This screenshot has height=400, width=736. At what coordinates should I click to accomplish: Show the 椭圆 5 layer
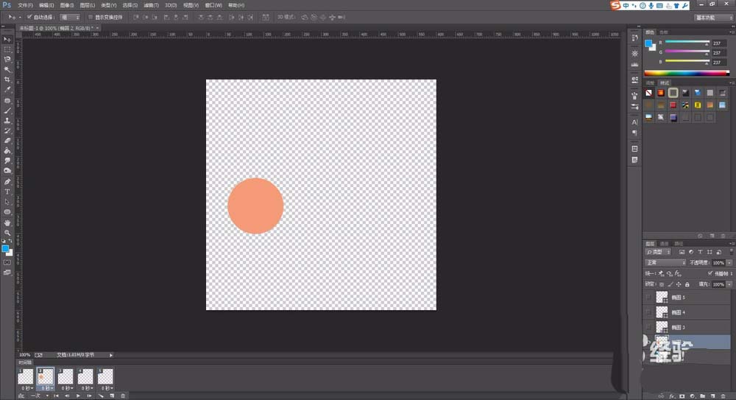tap(648, 298)
